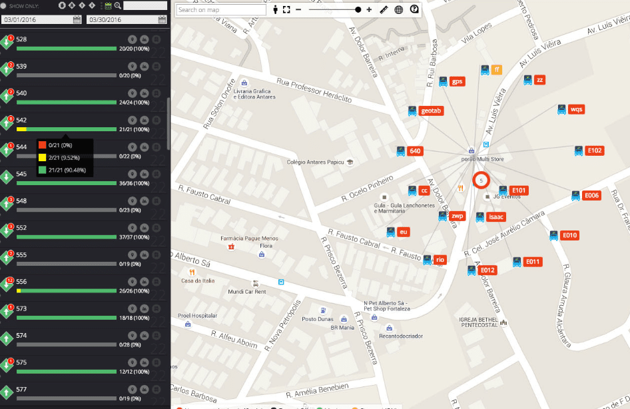Open the help question mark icon
Screen dimensions: 630x409
click(x=414, y=9)
